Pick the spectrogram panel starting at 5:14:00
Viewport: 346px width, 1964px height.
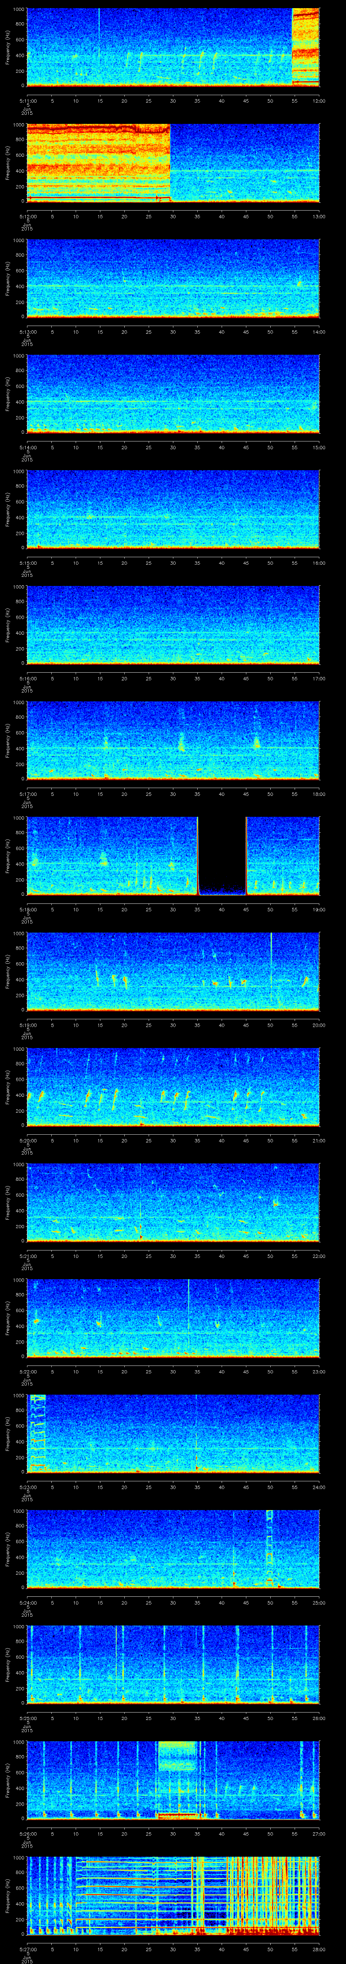[x=173, y=393]
